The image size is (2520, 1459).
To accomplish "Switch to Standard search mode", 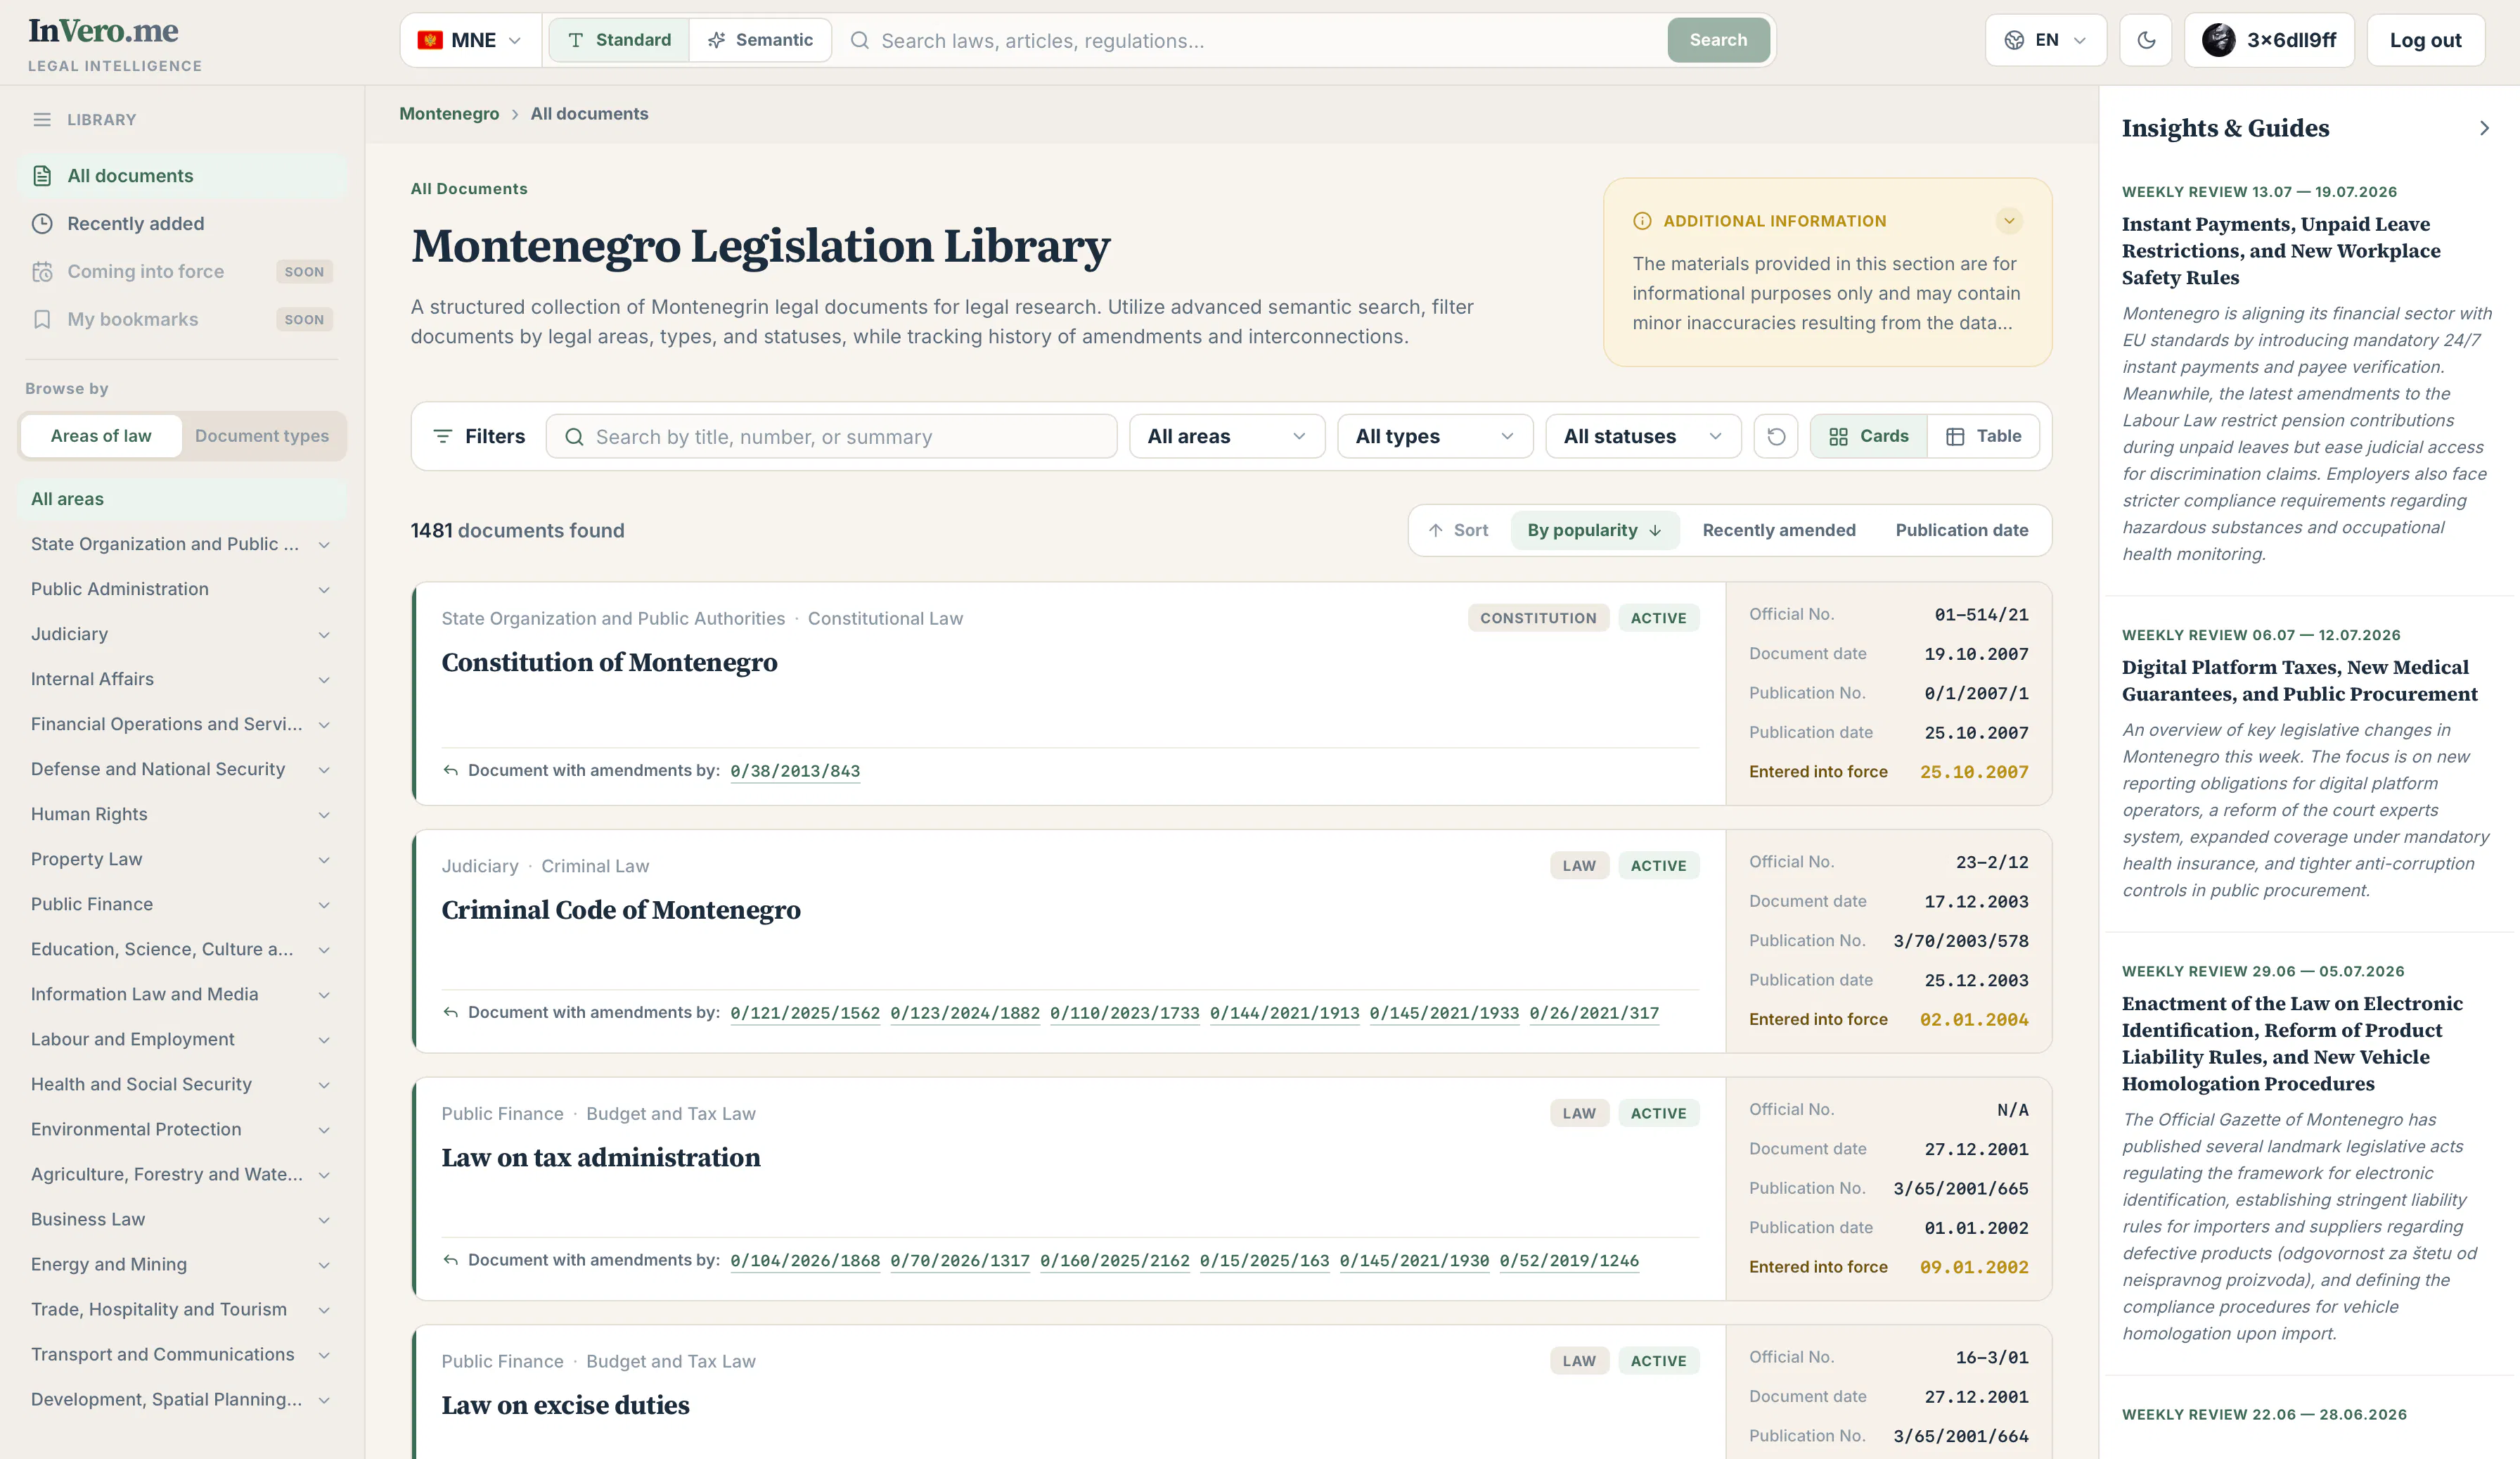I will [619, 40].
